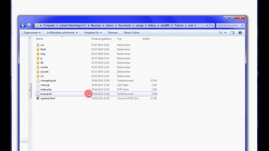269x151 pixels.
Task: Open the 'Freigeben für' menu
Action: (x=92, y=33)
